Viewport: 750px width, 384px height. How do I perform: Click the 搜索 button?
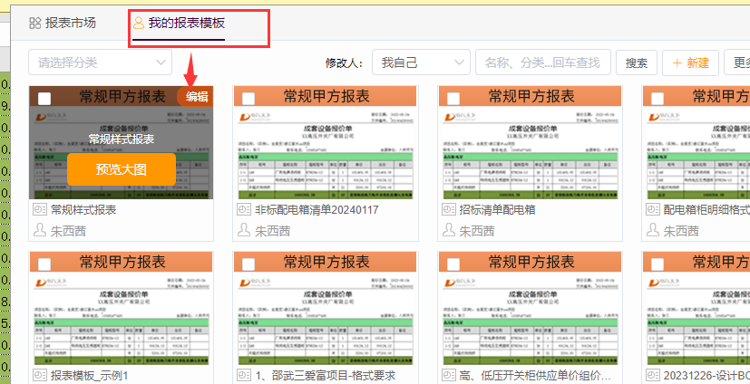[636, 62]
